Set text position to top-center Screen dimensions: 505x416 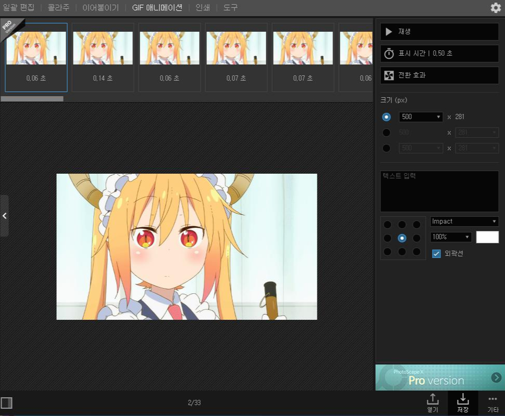(x=402, y=225)
